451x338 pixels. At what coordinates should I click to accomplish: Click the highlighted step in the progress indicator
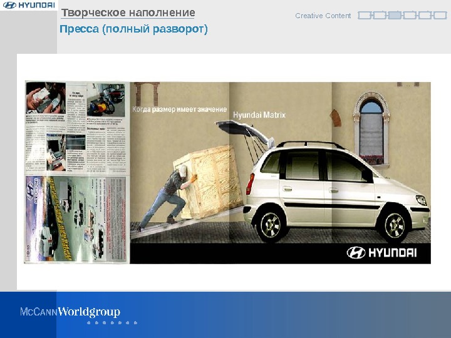(395, 15)
